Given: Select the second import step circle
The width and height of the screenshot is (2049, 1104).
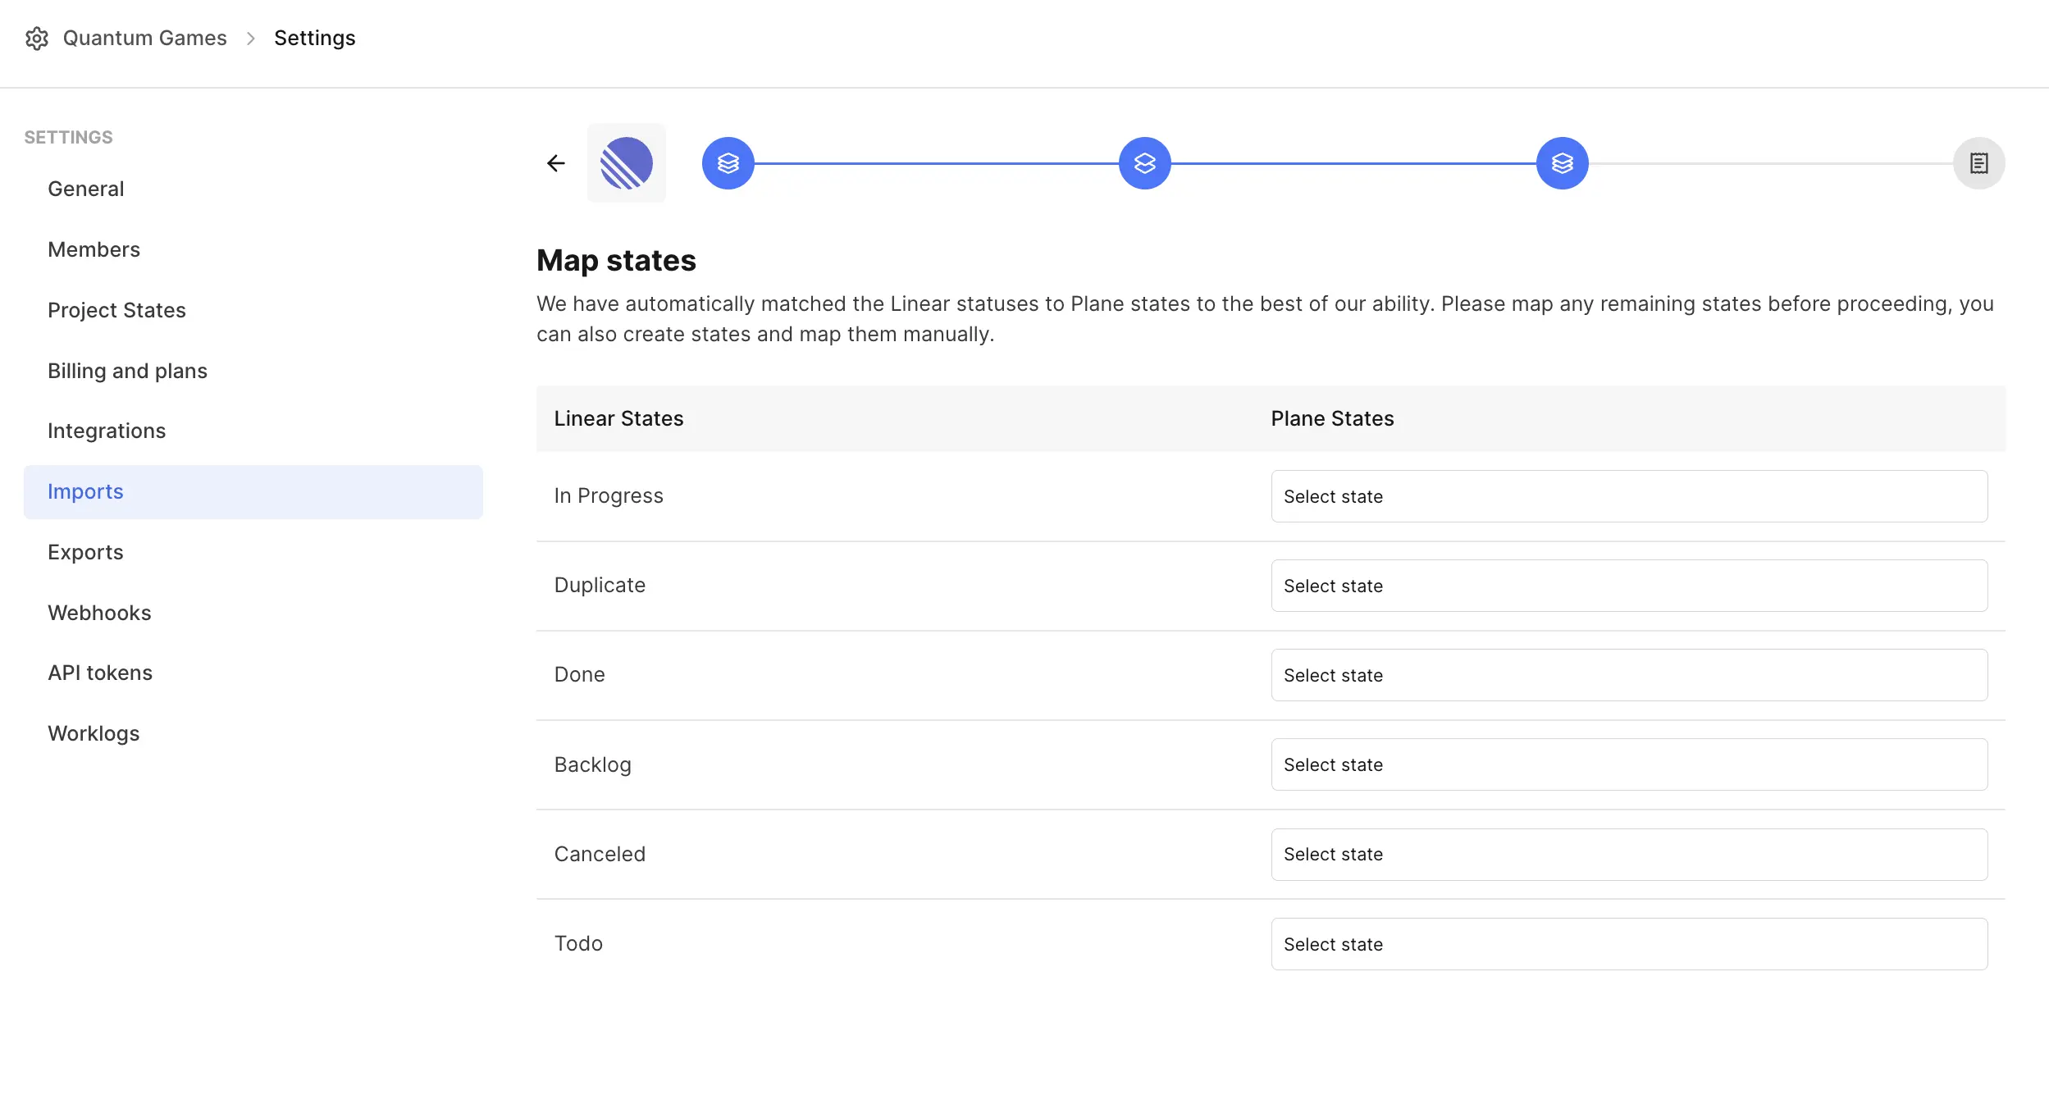Looking at the screenshot, I should point(1145,163).
